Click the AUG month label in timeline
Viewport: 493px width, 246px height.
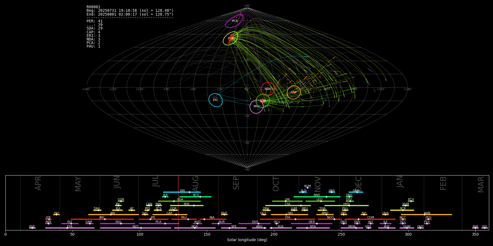click(196, 184)
